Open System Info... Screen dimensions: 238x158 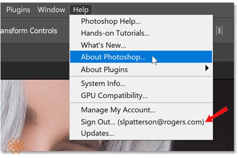click(141, 84)
